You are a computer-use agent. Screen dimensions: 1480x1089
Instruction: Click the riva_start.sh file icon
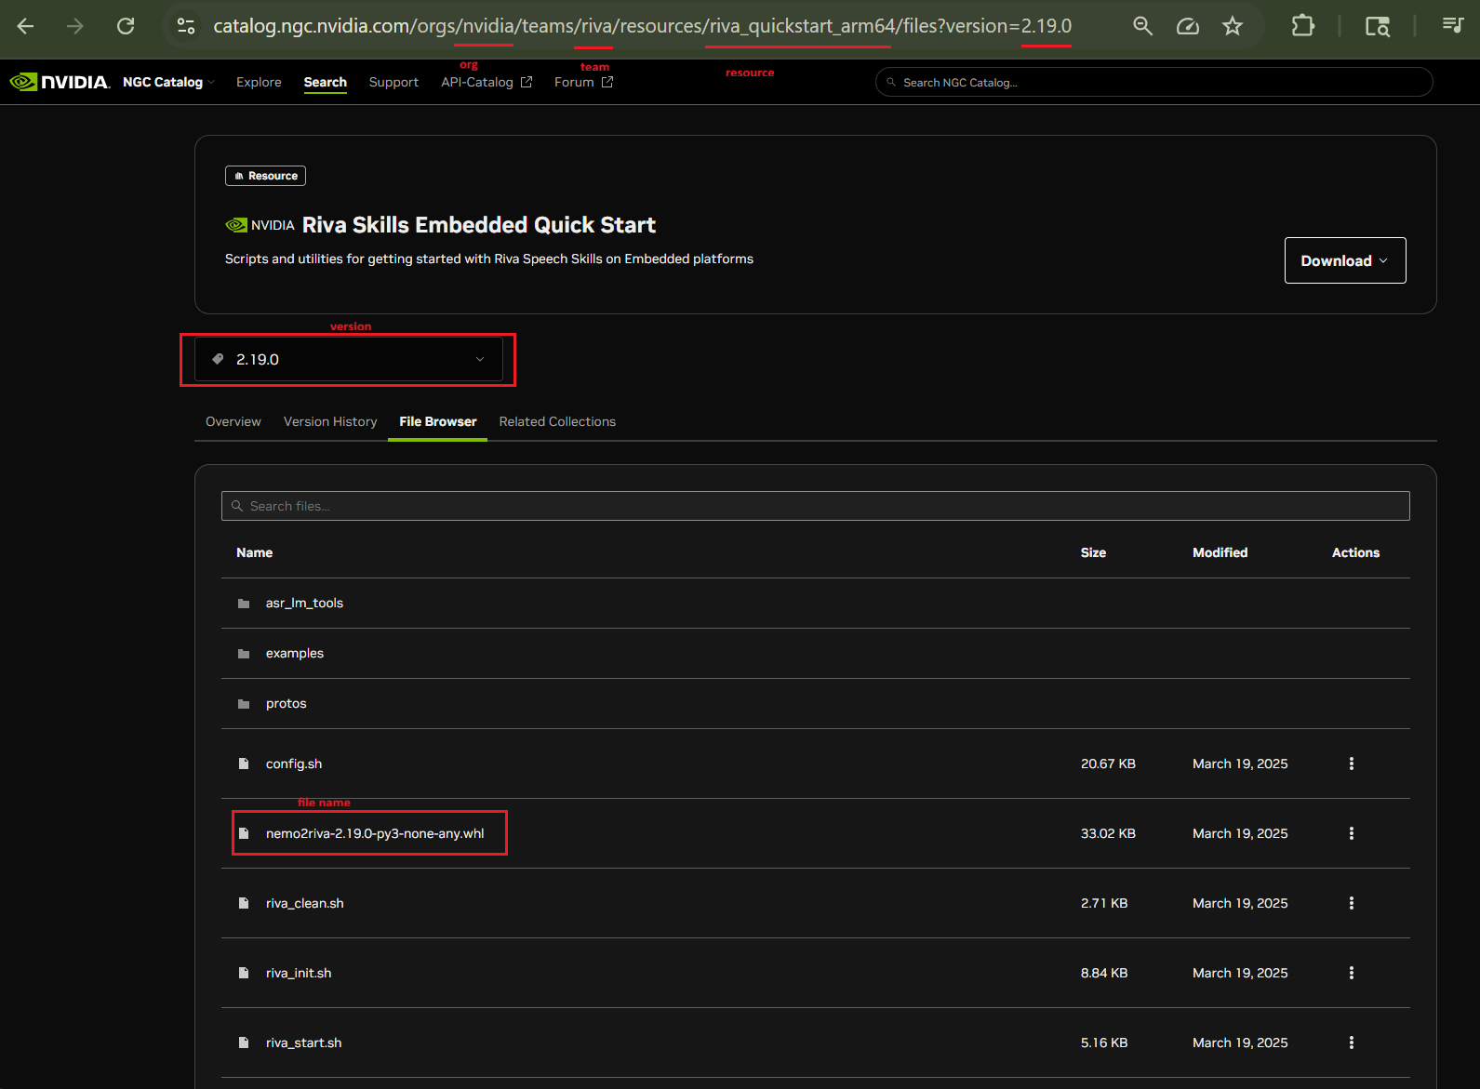click(x=244, y=1043)
